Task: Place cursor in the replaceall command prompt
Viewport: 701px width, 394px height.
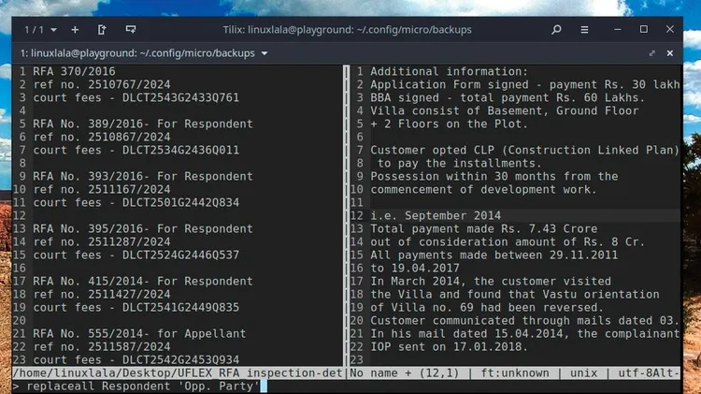Action: coord(346,387)
